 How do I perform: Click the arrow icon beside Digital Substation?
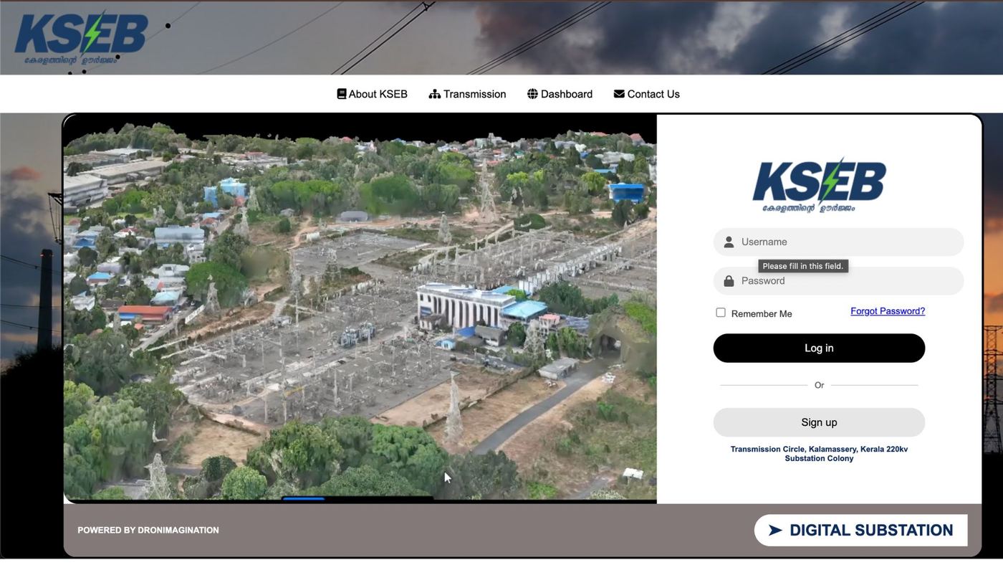tap(775, 531)
